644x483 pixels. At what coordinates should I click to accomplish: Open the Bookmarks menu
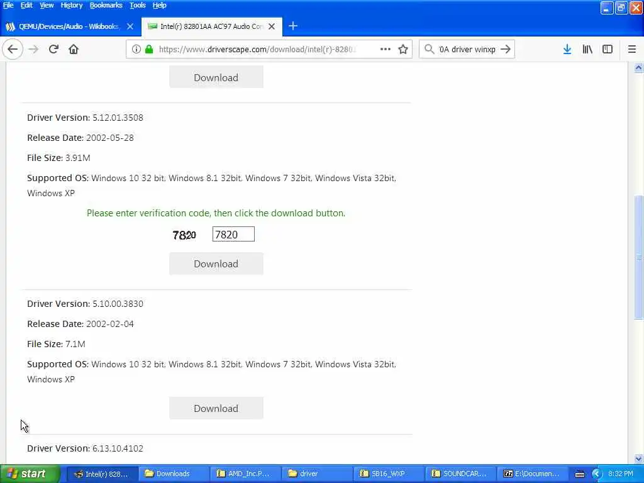106,5
